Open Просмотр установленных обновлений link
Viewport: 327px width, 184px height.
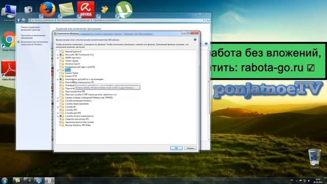(33, 37)
